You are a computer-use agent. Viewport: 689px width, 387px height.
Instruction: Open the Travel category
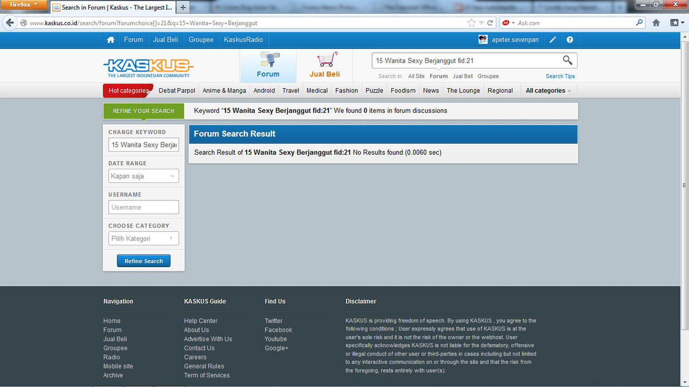point(291,90)
